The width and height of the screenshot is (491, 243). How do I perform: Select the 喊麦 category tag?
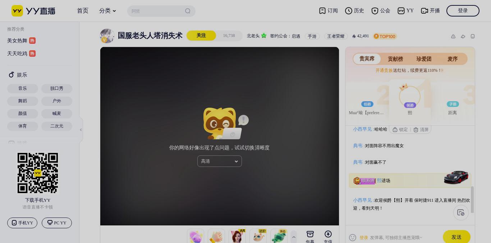[57, 113]
